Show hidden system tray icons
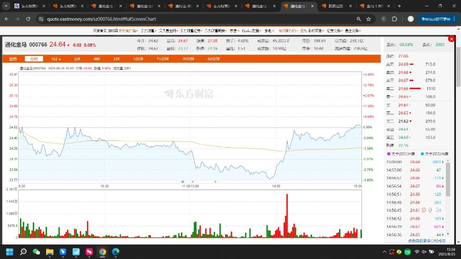The height and width of the screenshot is (259, 461). tap(384, 252)
